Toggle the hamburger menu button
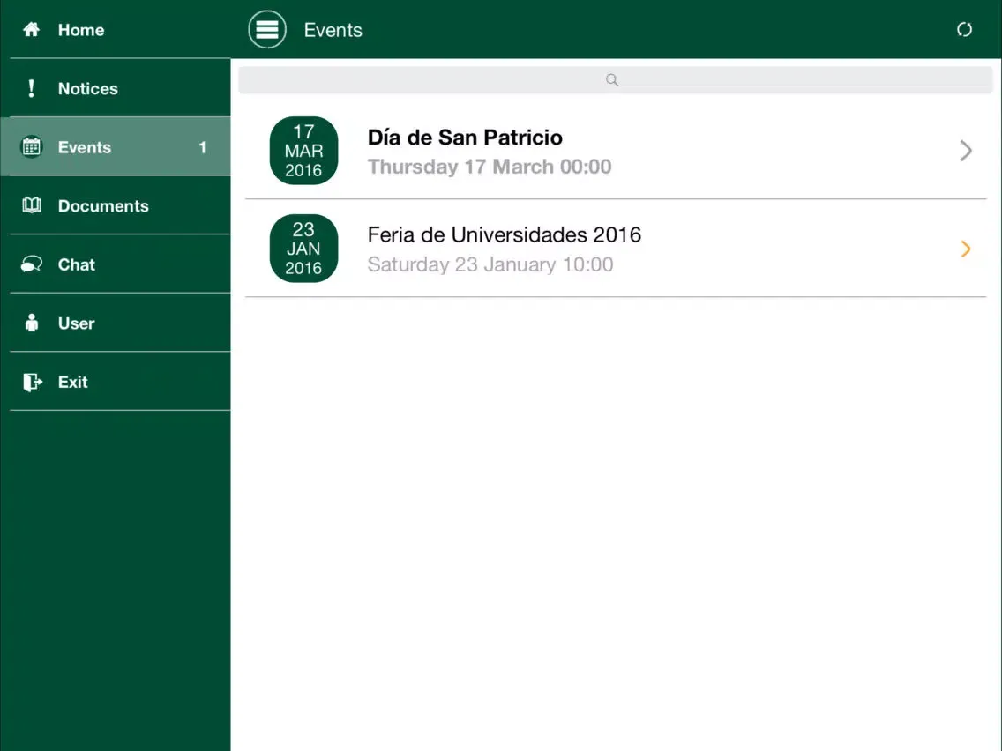The width and height of the screenshot is (1002, 751). pos(267,29)
